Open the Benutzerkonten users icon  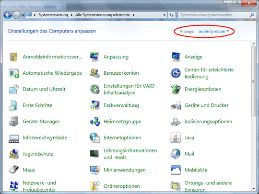point(94,73)
